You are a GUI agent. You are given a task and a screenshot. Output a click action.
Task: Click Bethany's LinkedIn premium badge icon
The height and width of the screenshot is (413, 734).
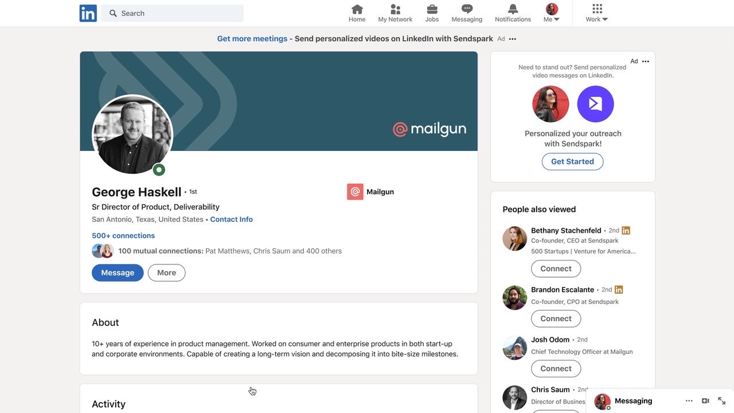click(x=626, y=231)
